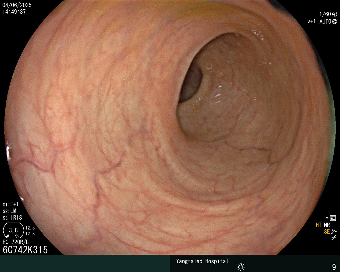This screenshot has width=340, height=272.
Task: Click the 'Yangtalad Hospital' label
Action: [x=202, y=261]
